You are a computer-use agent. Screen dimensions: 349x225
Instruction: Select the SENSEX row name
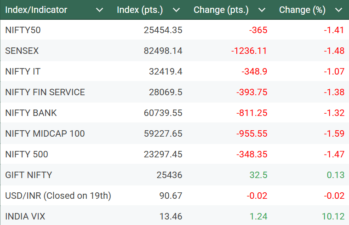(22, 51)
